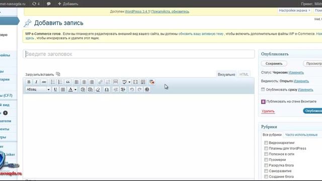Switch to the Визуально editor tab
322x181 pixels.
coord(226,74)
